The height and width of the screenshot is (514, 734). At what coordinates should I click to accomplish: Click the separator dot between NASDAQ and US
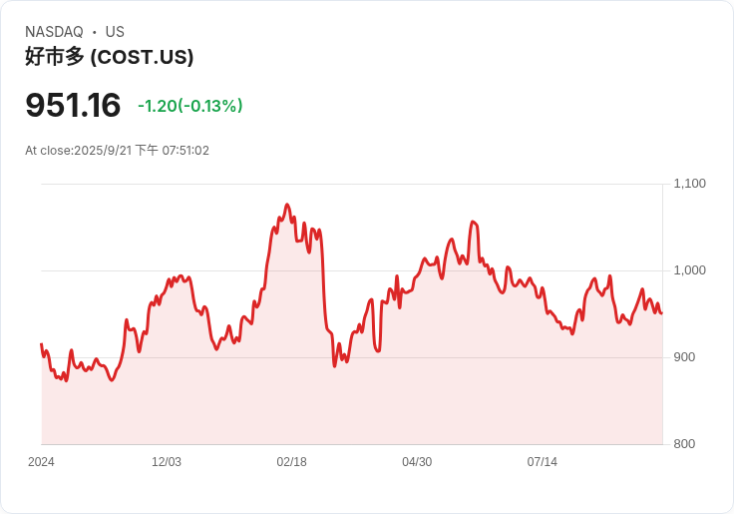click(x=95, y=32)
